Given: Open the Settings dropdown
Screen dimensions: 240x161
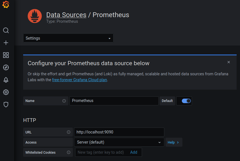Looking at the screenshot, I should click(68, 38).
